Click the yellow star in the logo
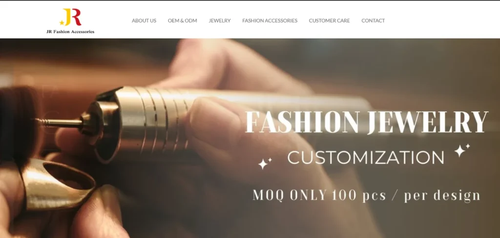Viewport: 500px width, 238px height. pyautogui.click(x=62, y=22)
